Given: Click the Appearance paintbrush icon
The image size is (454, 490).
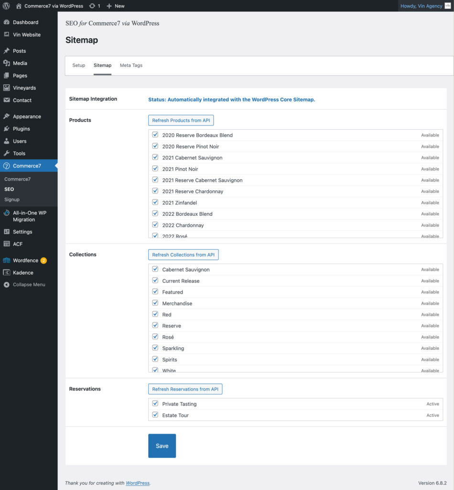Looking at the screenshot, I should tap(6, 116).
